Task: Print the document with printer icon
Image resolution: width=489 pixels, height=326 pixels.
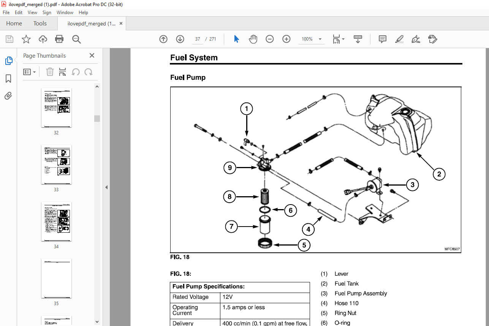Action: [x=59, y=39]
